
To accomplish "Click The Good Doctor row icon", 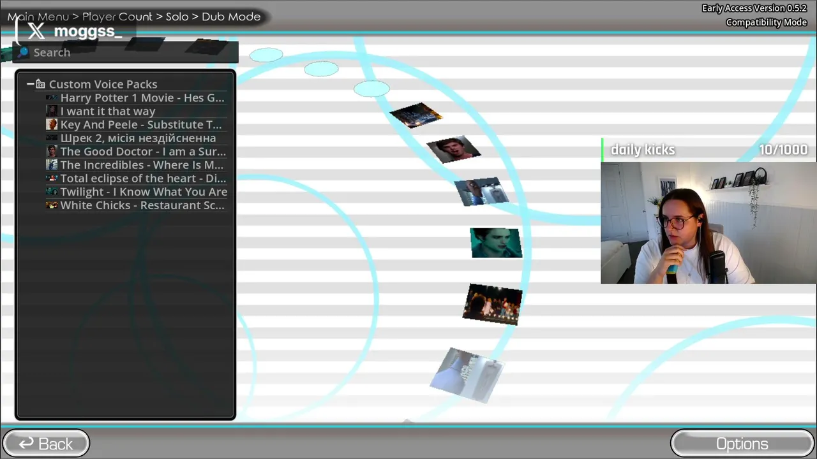I will tap(52, 152).
